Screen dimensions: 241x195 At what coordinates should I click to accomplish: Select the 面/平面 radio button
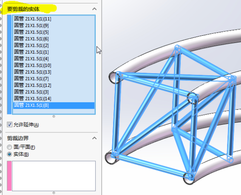pyautogui.click(x=9, y=147)
